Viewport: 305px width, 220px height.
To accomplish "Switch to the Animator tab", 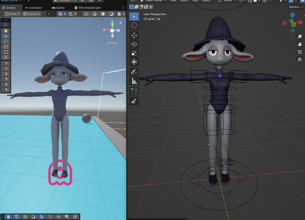I will coord(34,8).
